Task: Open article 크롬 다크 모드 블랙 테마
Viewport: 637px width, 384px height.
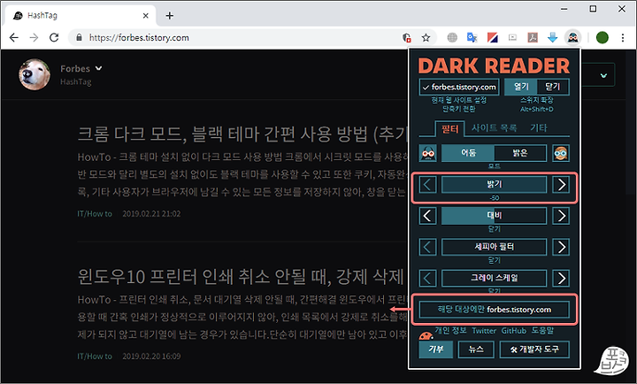Action: [x=242, y=134]
